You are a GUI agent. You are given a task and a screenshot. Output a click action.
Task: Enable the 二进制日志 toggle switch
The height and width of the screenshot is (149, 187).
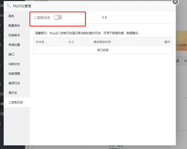(x=58, y=17)
